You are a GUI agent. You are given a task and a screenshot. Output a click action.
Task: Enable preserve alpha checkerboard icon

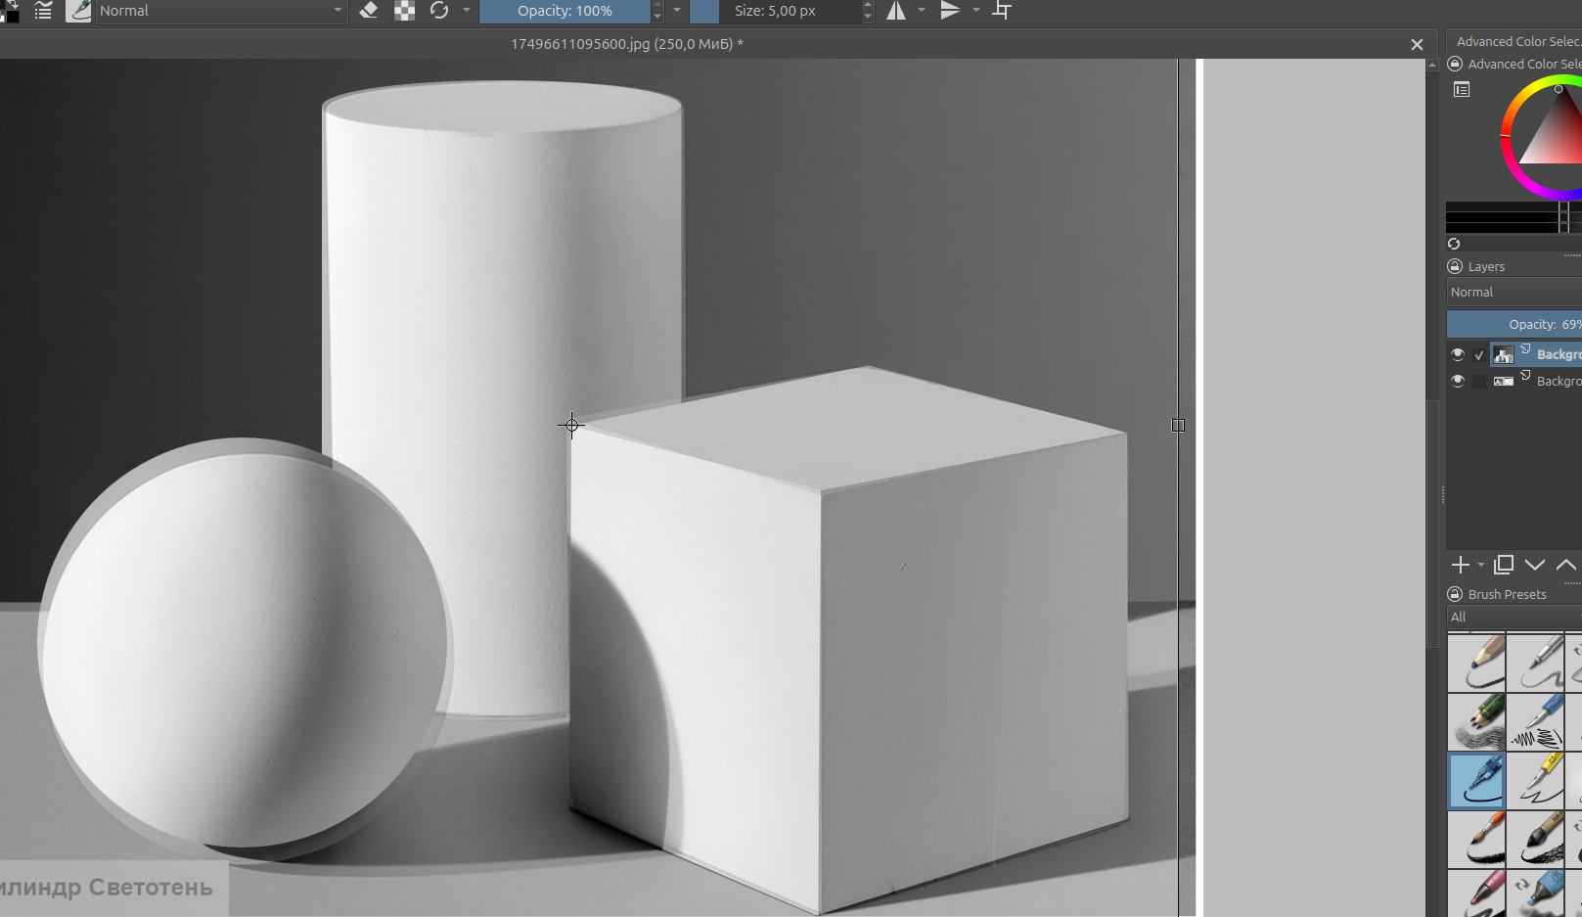click(404, 11)
